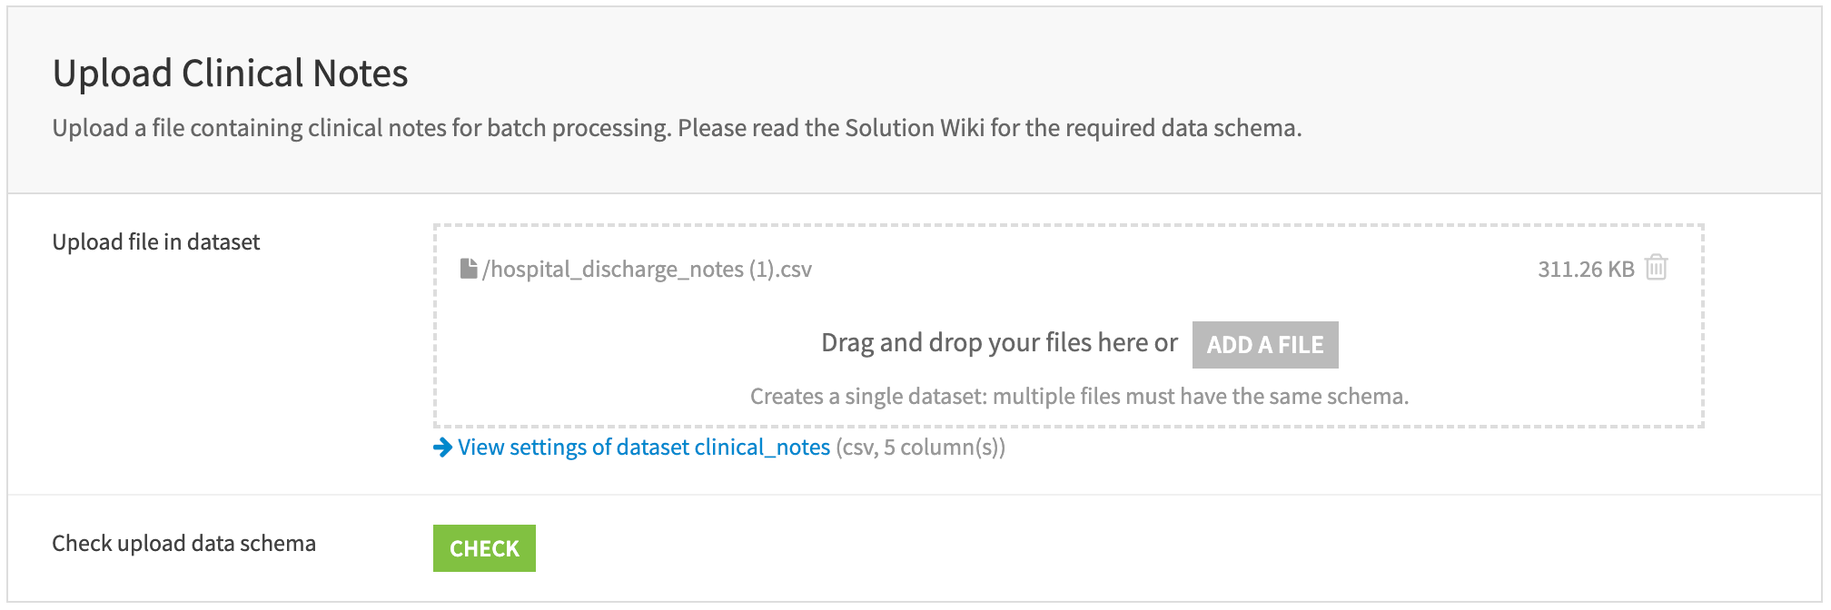Click the document file icon beside hospital_discharge_notes
1831x610 pixels.
470,268
